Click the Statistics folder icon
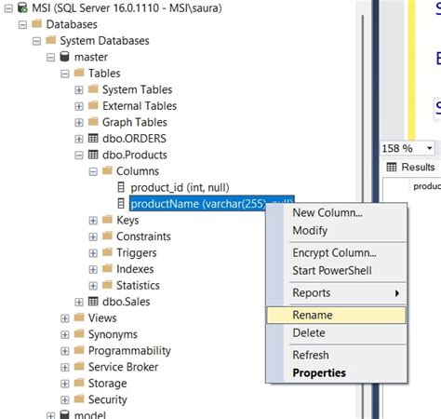 tap(107, 285)
